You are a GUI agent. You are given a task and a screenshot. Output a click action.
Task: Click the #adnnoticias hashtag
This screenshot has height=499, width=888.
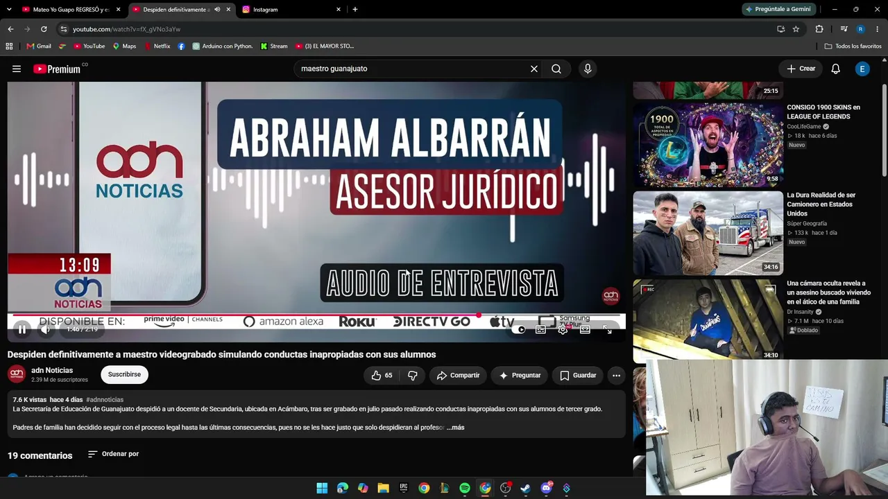point(105,400)
